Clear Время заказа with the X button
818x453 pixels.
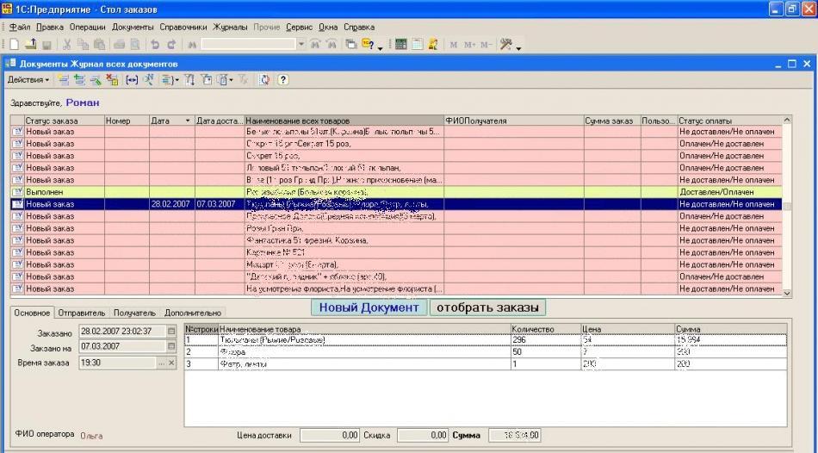click(x=171, y=363)
